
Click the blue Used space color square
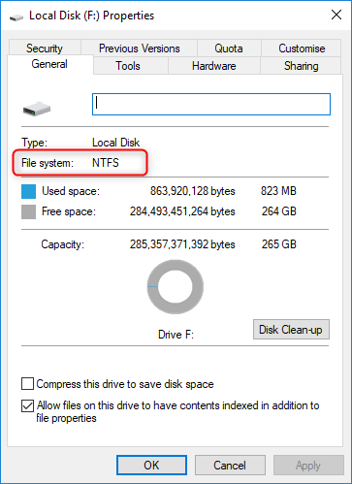coord(28,191)
